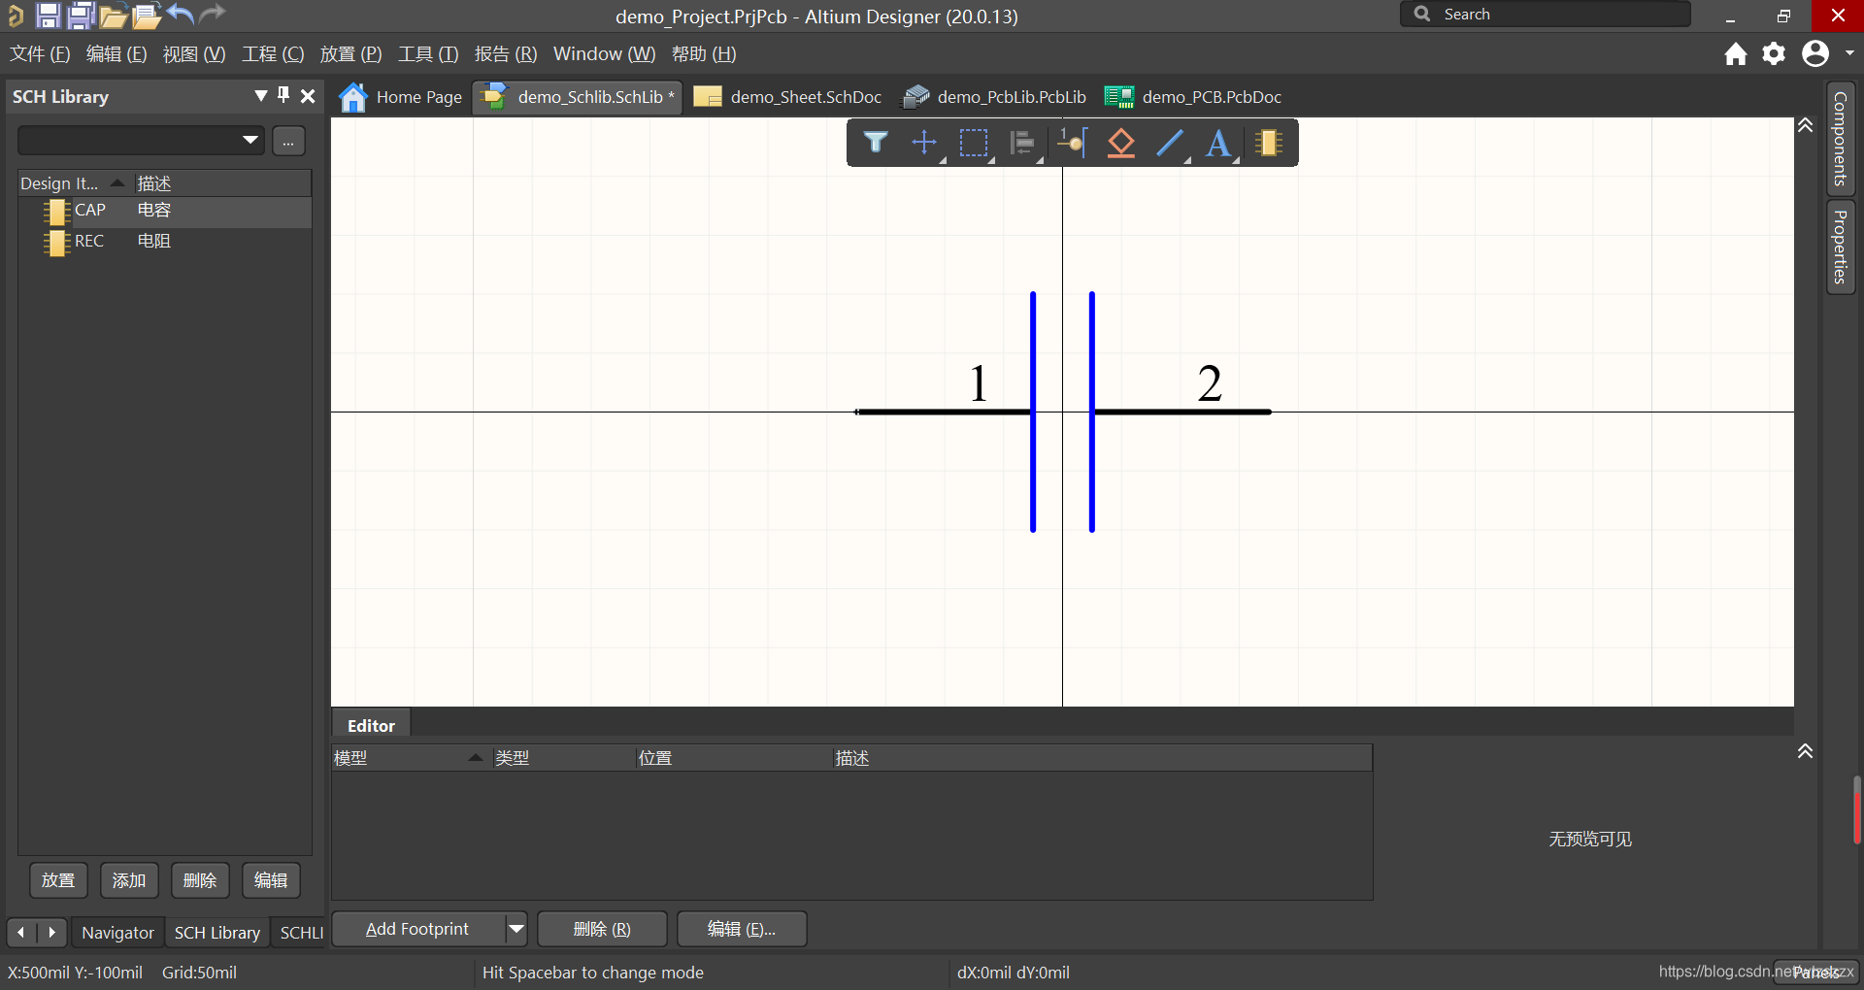The image size is (1864, 990).
Task: Open the Align objects tool
Action: [x=1022, y=143]
